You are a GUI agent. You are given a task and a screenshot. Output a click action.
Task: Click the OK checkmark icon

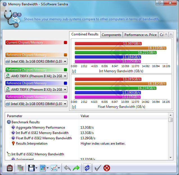point(98,168)
